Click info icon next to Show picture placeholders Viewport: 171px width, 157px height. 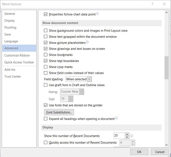tap(87, 42)
